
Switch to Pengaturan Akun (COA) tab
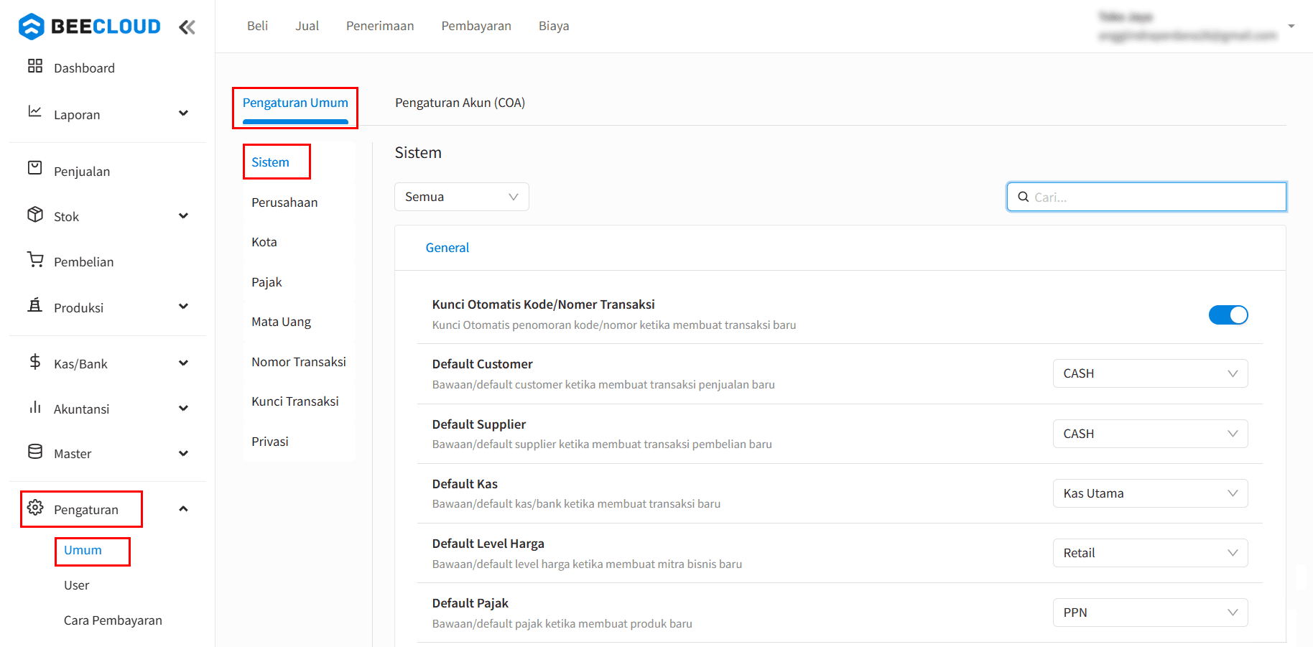coord(460,103)
